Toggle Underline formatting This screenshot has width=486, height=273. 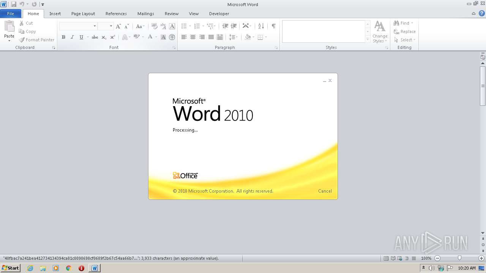[81, 37]
